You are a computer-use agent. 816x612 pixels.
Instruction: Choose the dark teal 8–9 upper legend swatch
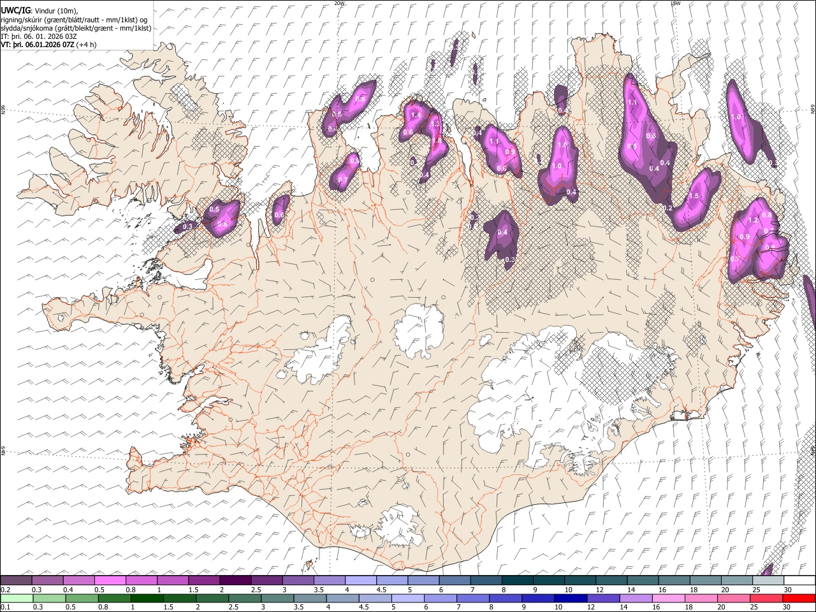coord(518,580)
